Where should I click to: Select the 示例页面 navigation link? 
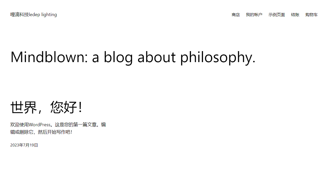coord(277,15)
